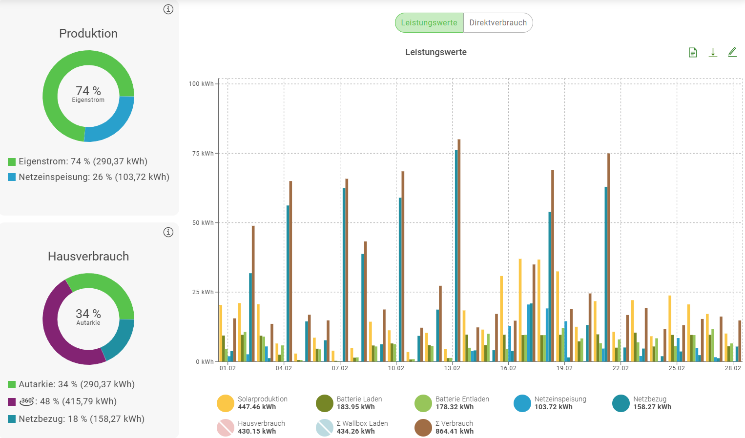The width and height of the screenshot is (745, 438).
Task: Open the Produktion info icon
Action: pyautogui.click(x=168, y=9)
